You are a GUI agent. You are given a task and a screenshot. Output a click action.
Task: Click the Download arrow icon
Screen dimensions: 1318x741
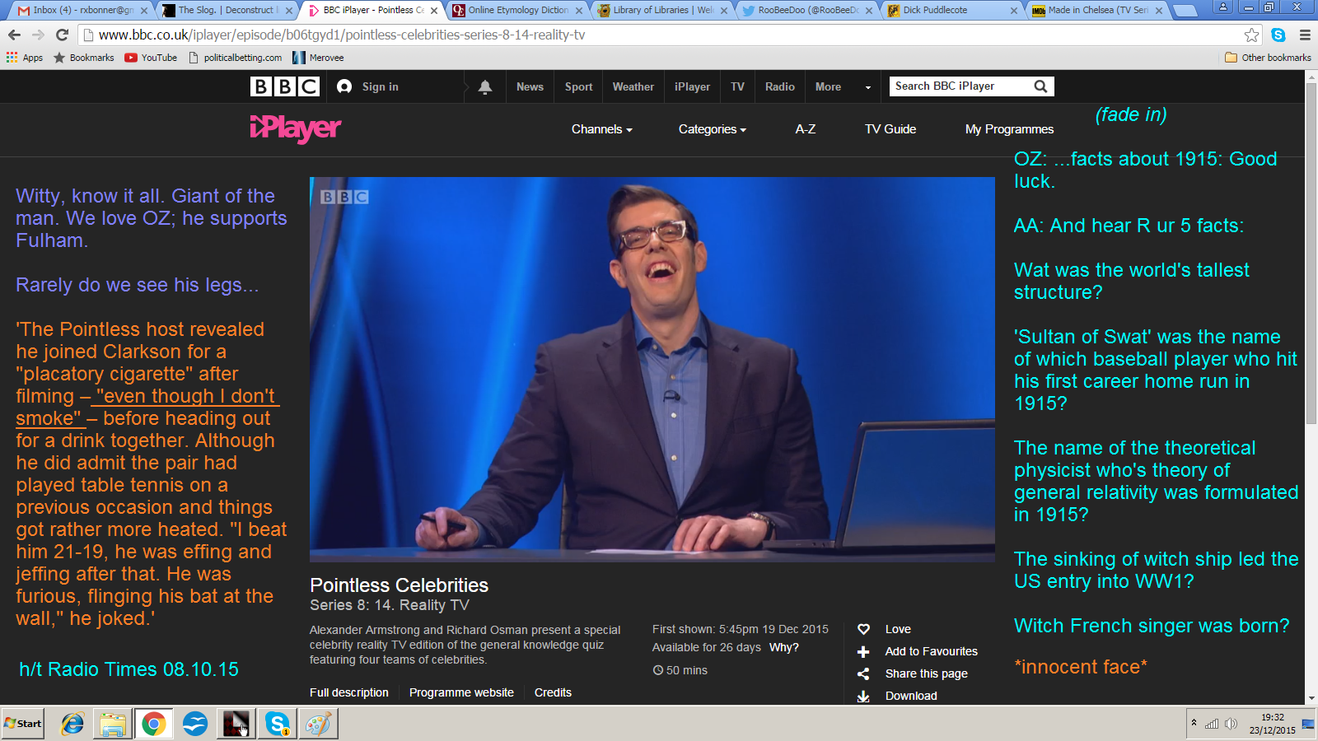pos(863,696)
